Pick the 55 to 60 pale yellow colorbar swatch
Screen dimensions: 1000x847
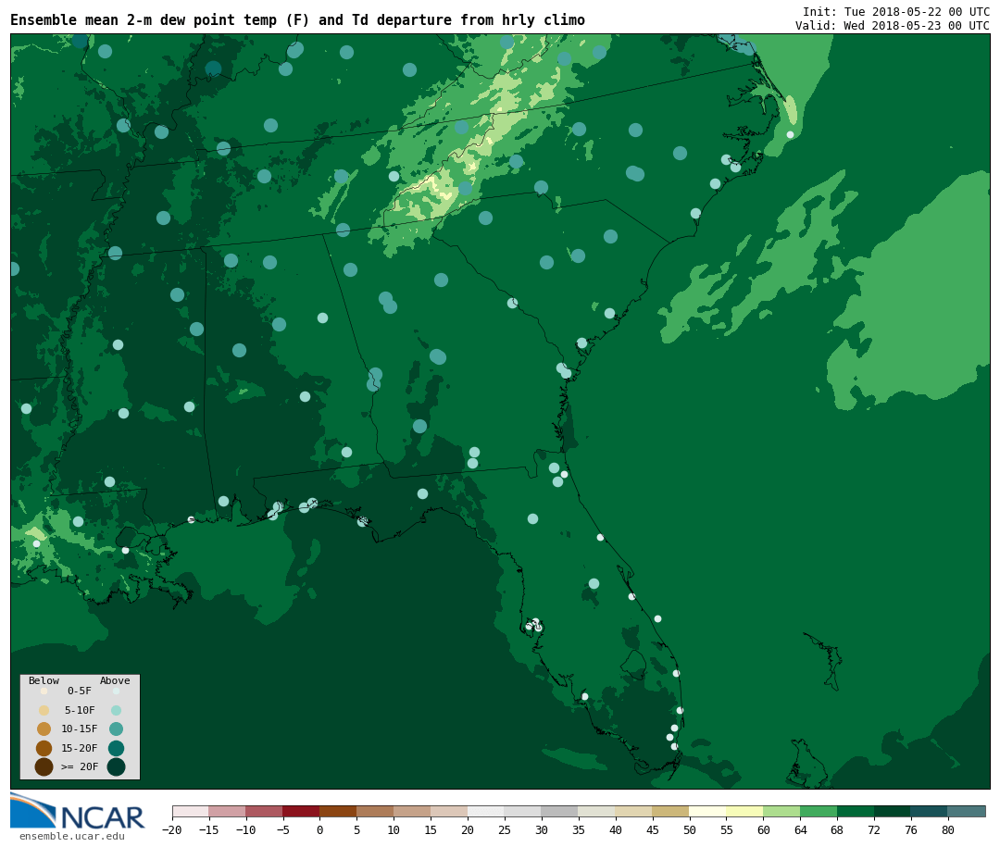coord(744,811)
